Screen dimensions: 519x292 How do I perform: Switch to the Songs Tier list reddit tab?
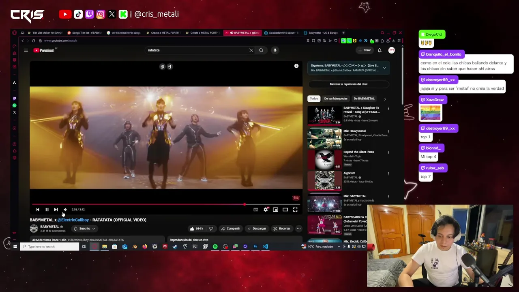[84, 33]
